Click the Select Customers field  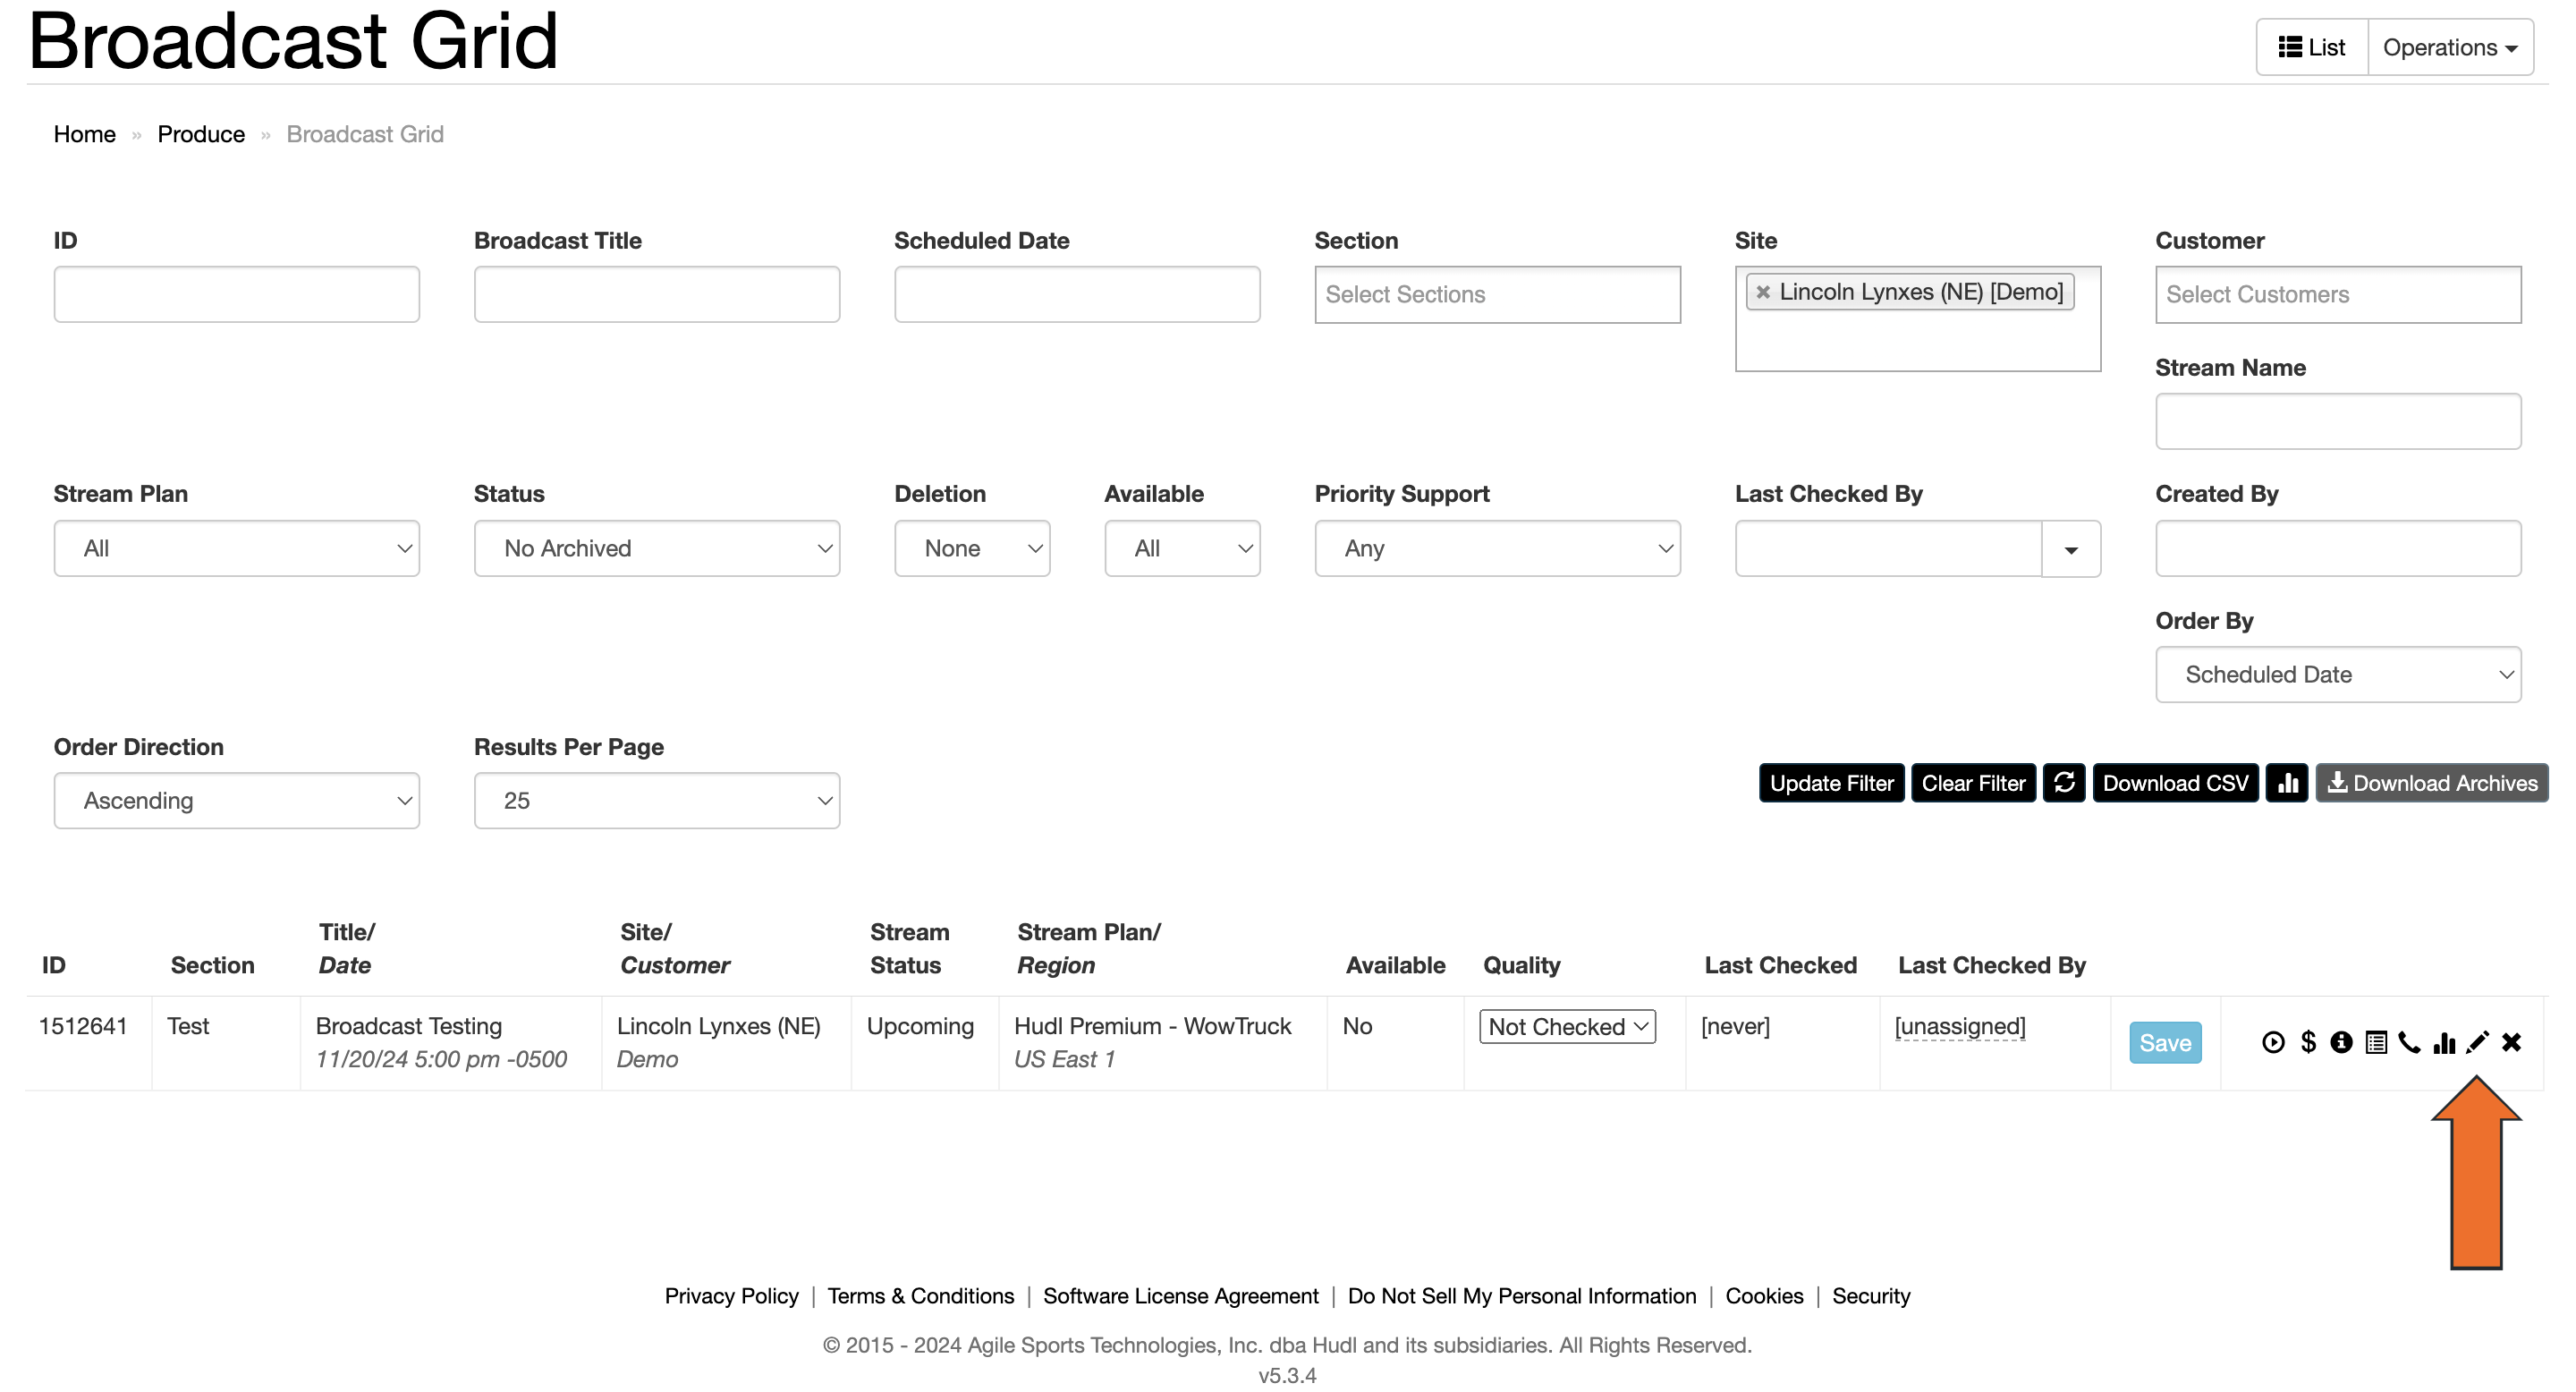click(x=2338, y=294)
